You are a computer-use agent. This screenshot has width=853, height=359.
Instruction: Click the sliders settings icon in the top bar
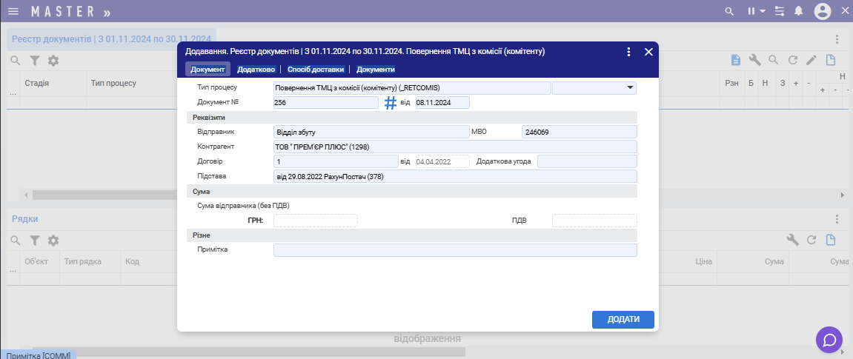[x=779, y=11]
